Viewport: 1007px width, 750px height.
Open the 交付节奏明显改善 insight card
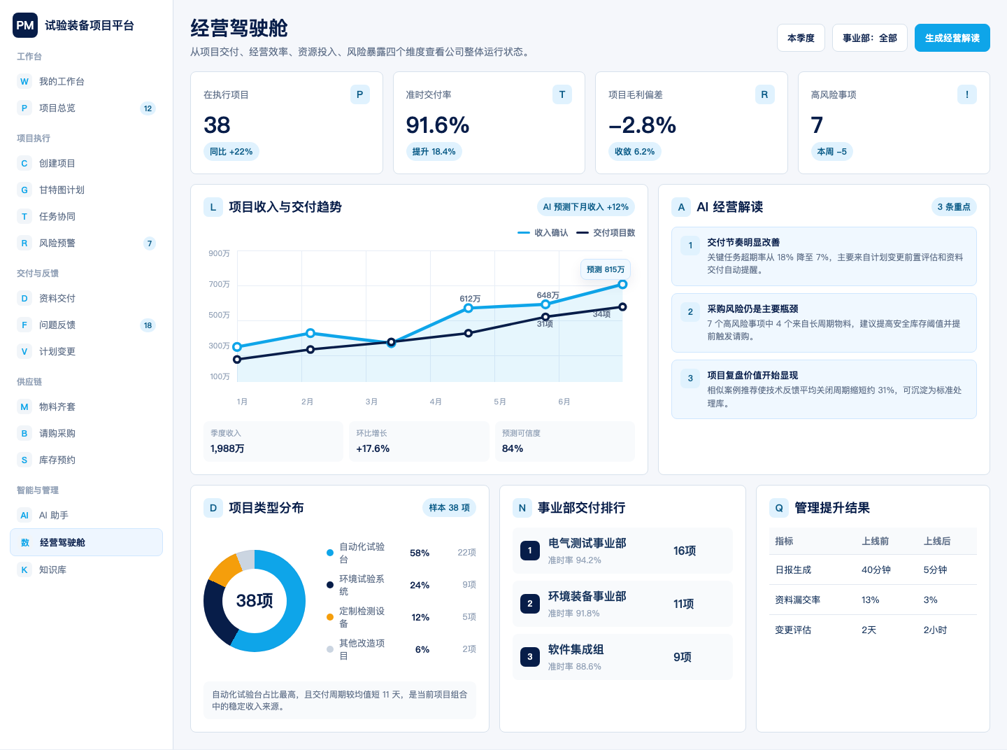click(824, 256)
